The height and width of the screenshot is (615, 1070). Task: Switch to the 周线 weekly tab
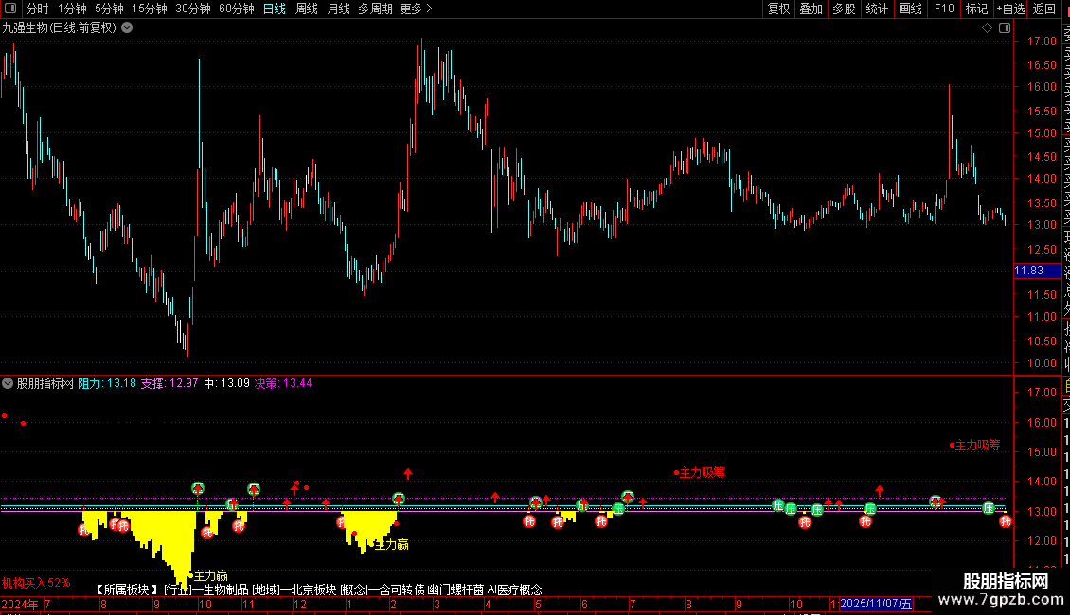point(307,9)
